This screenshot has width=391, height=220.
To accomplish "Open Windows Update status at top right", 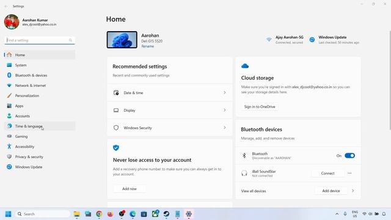I will [334, 40].
